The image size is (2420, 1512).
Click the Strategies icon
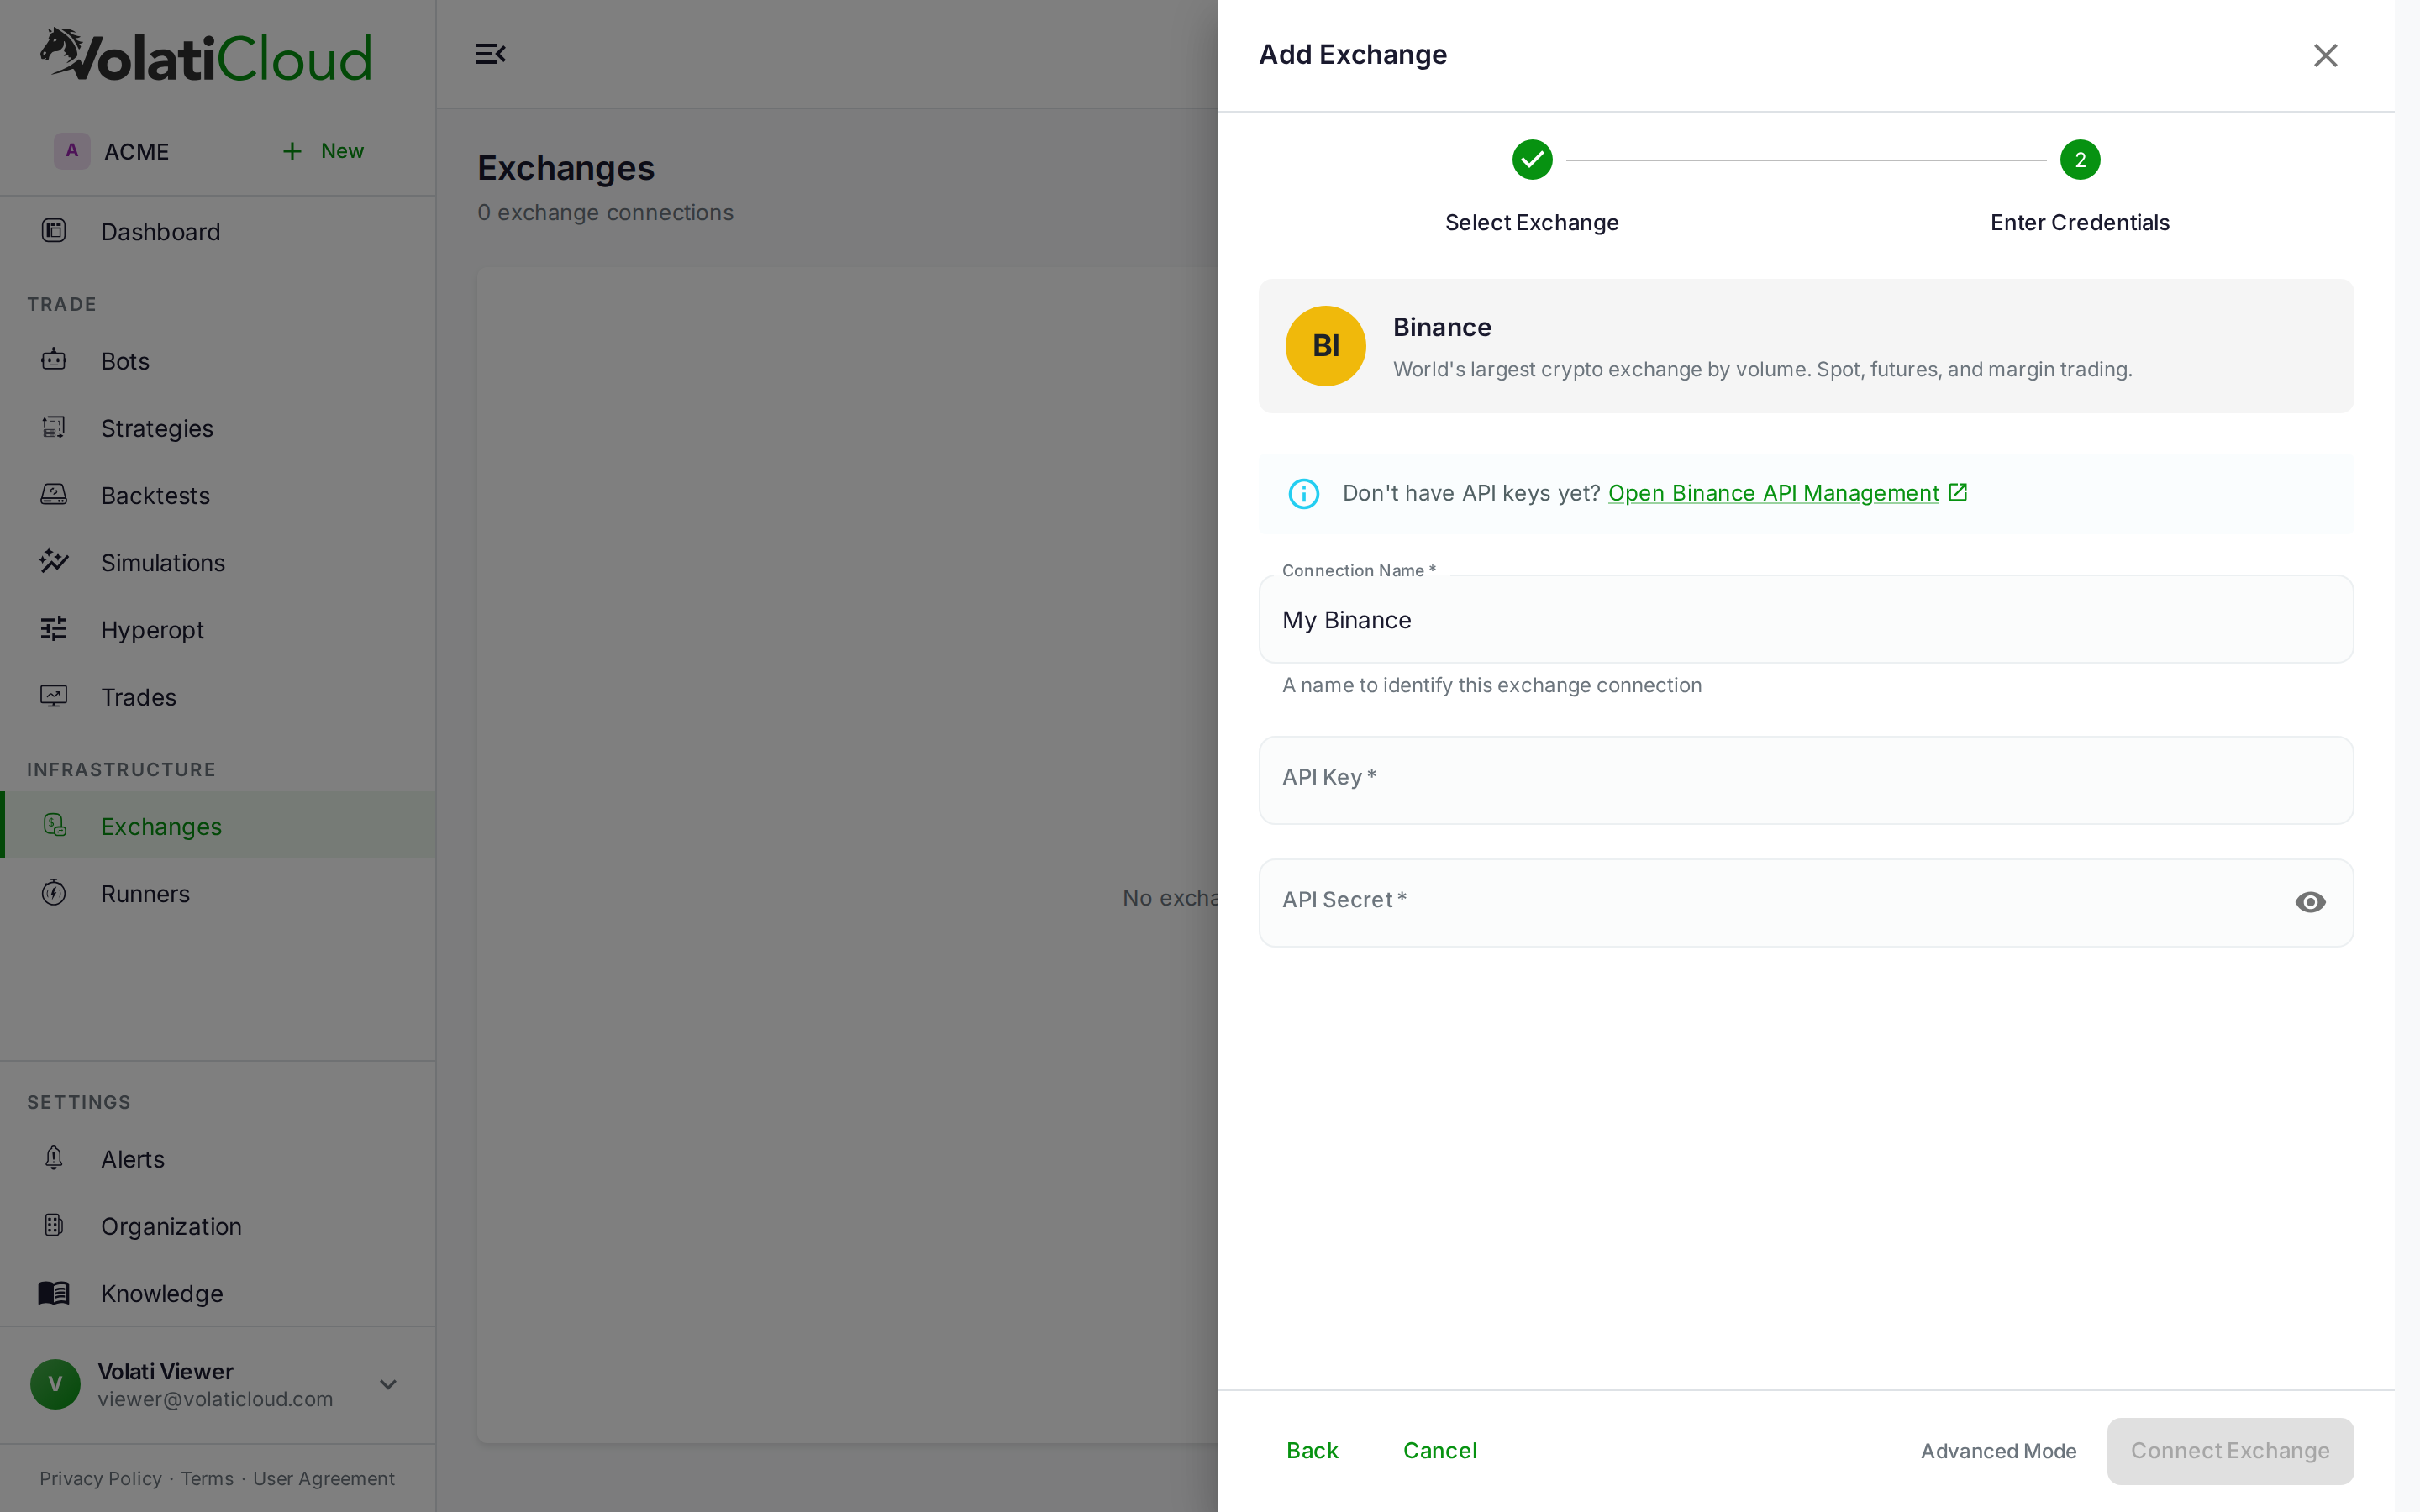click(54, 428)
